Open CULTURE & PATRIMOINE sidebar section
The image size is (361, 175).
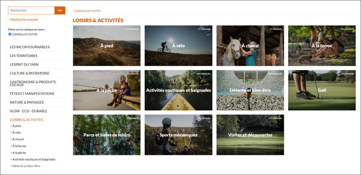click(30, 73)
